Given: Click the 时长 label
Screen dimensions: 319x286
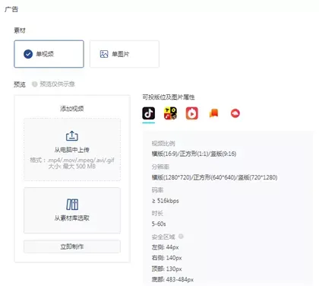Looking at the screenshot, I should point(157,214).
